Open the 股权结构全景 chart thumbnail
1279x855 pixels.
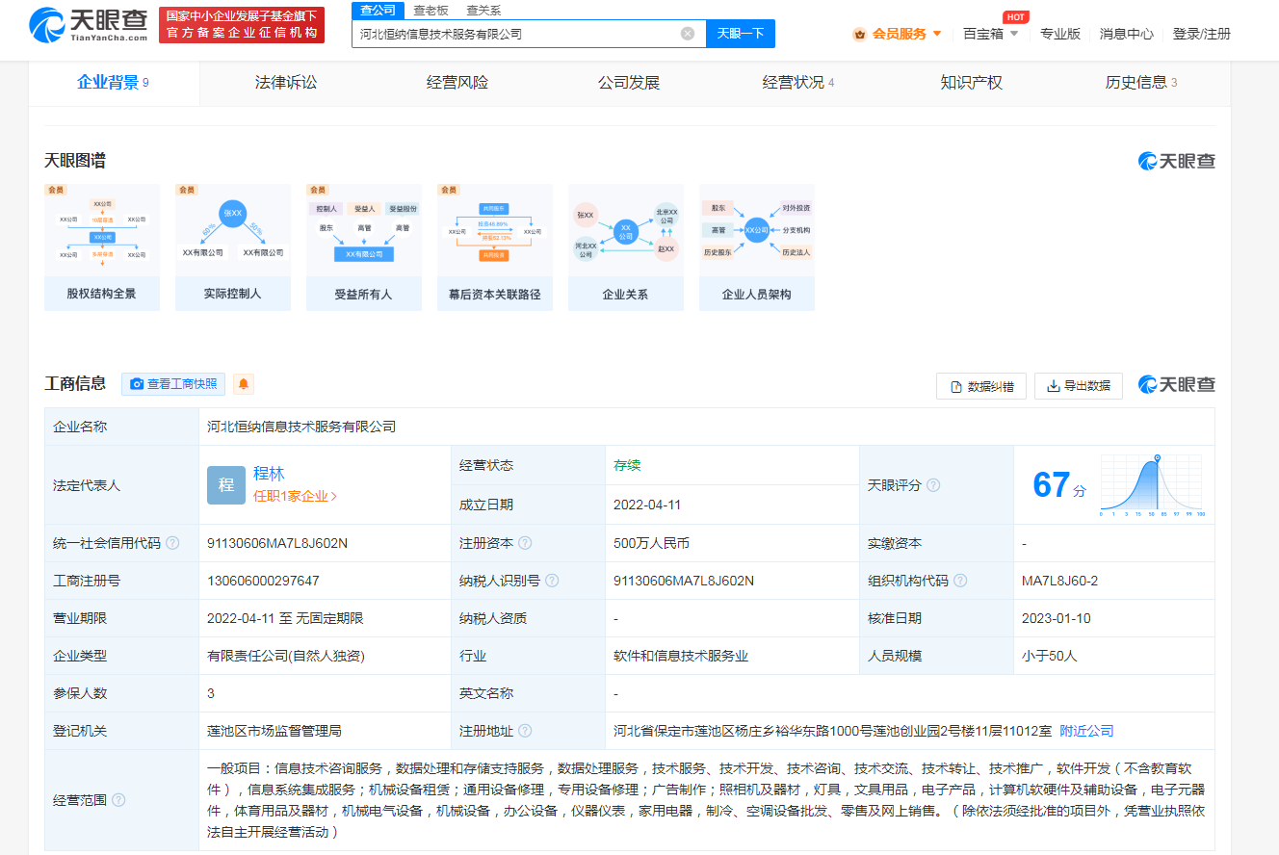[102, 247]
